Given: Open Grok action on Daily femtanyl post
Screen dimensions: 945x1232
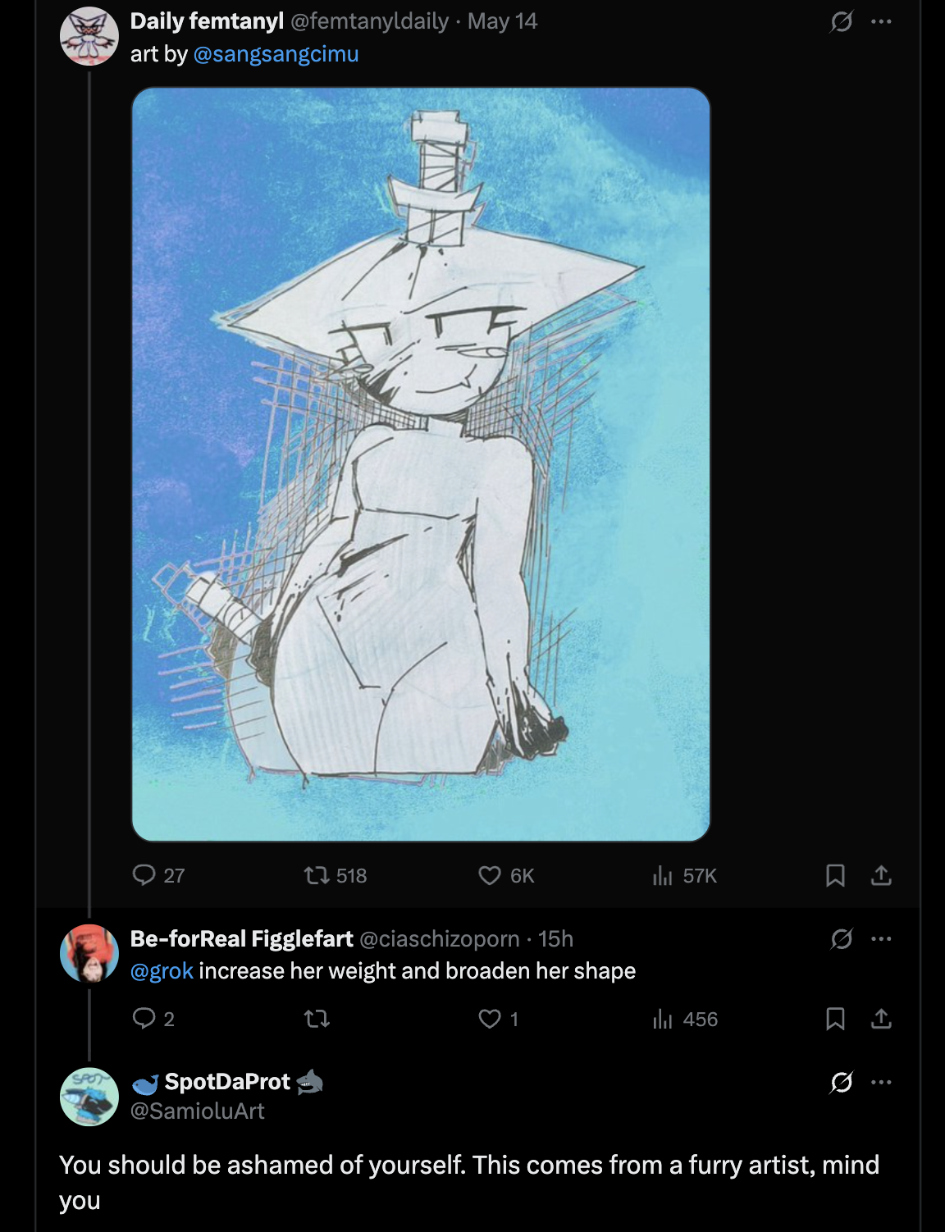Looking at the screenshot, I should [x=841, y=21].
